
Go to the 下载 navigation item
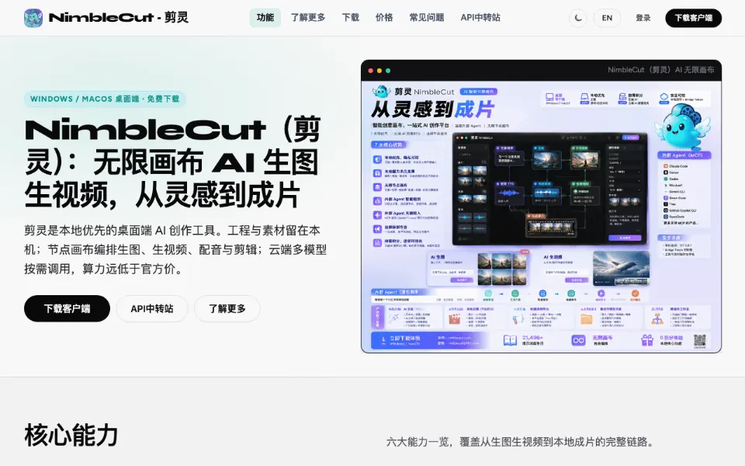[x=351, y=18]
